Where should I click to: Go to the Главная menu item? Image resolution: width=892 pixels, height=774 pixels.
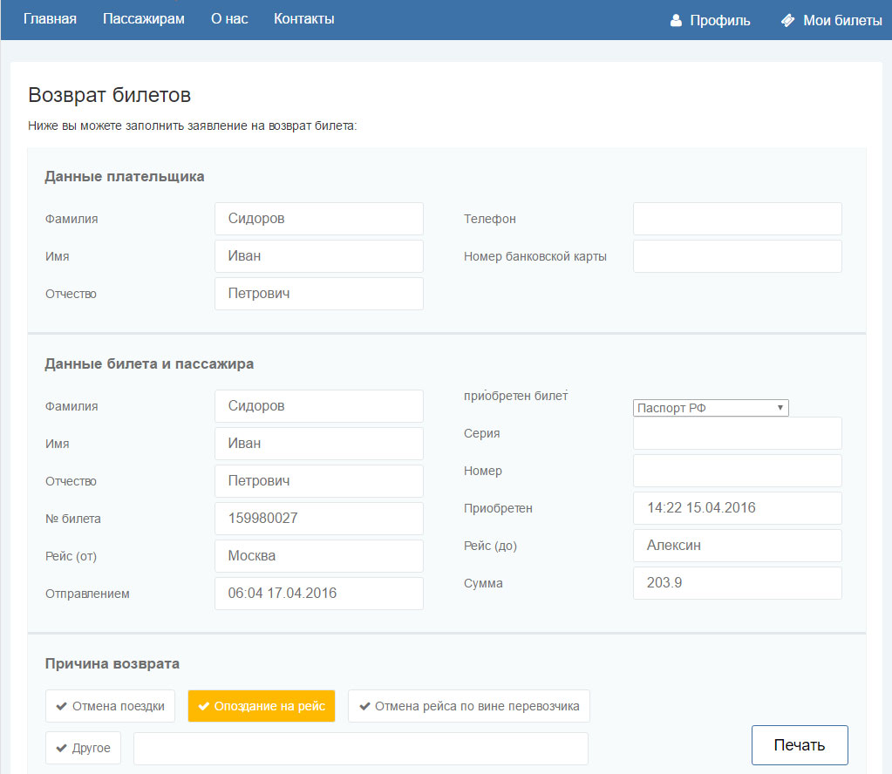(x=50, y=19)
